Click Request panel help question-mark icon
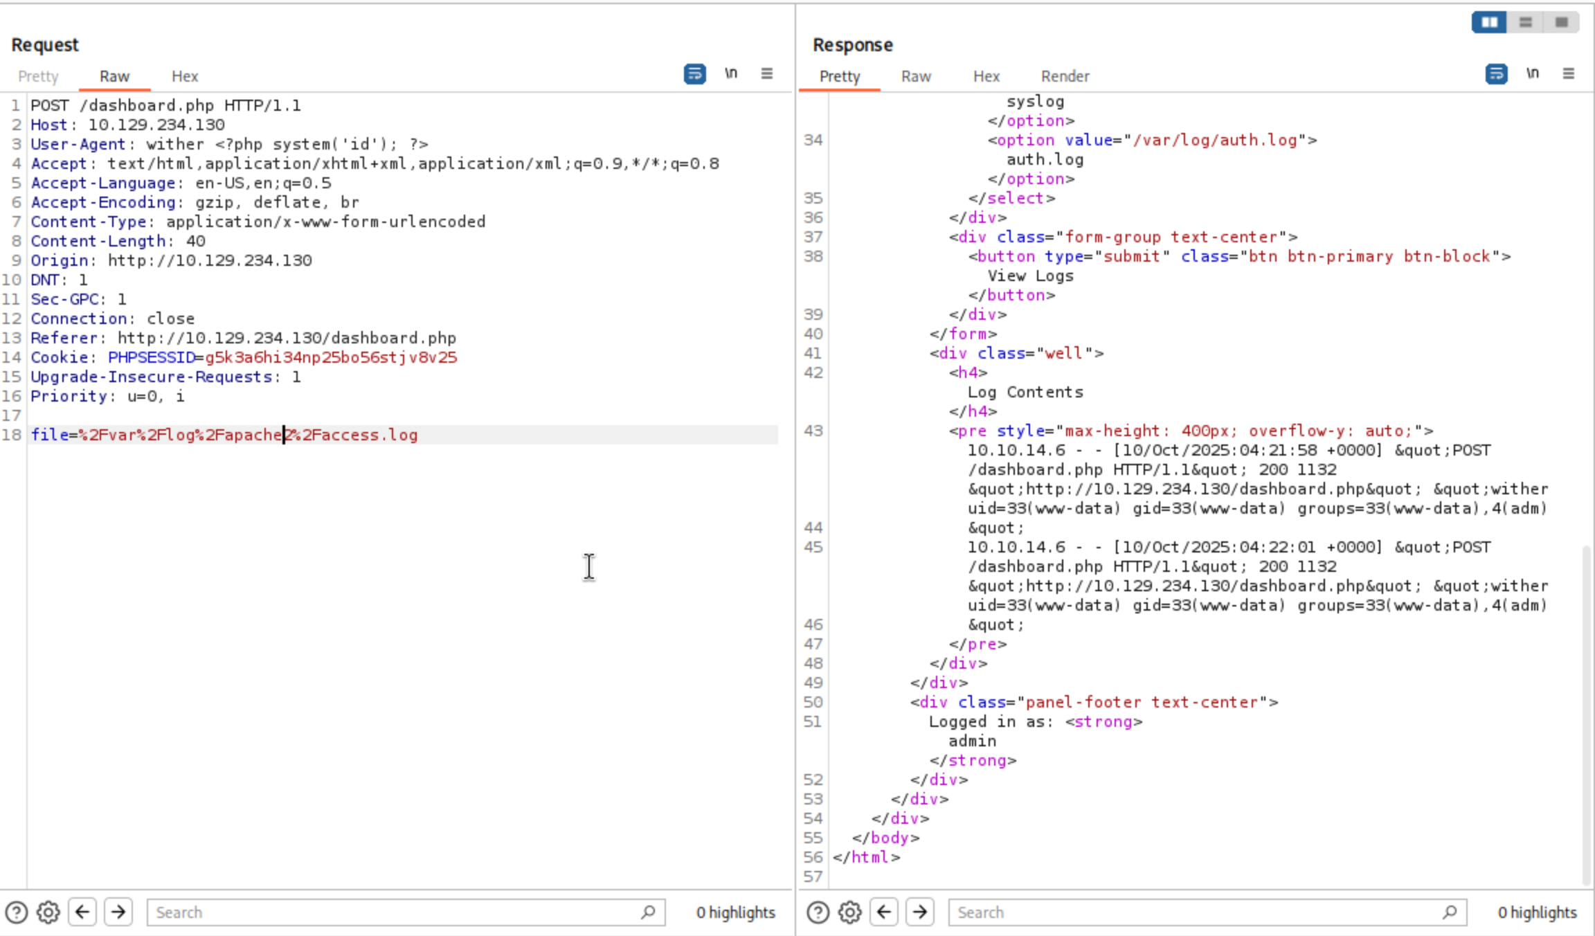Image resolution: width=1595 pixels, height=936 pixels. [x=17, y=912]
